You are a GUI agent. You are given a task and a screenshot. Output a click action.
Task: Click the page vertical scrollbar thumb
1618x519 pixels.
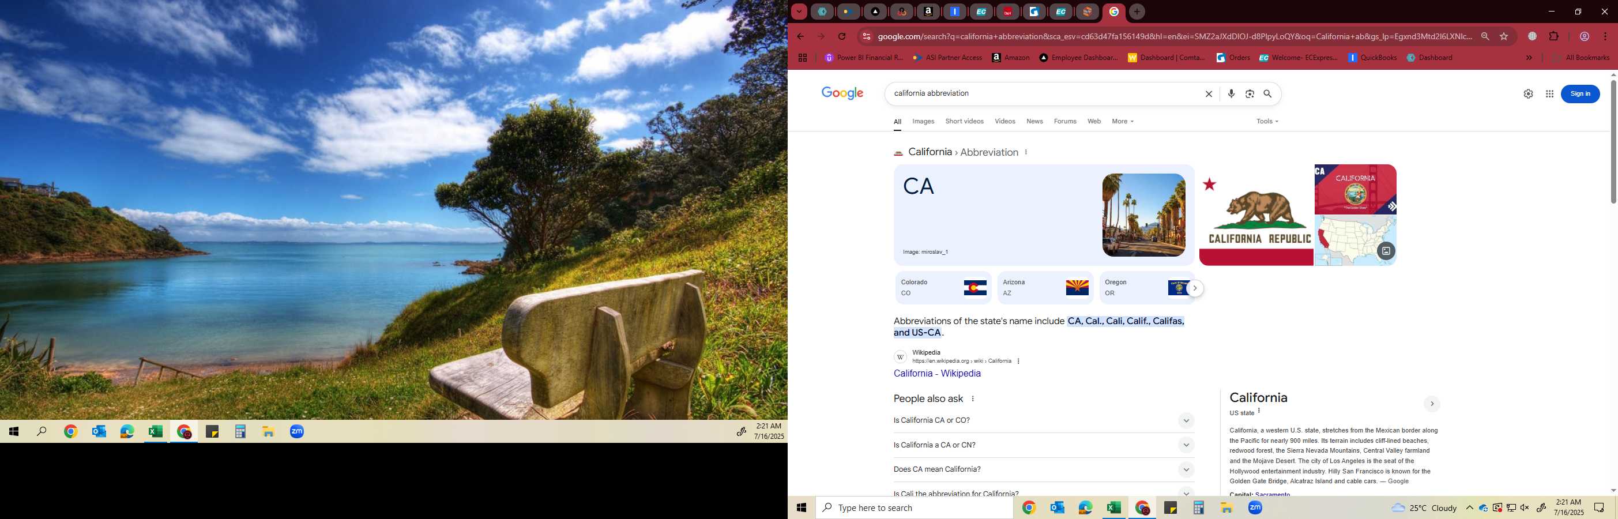coord(1612,141)
